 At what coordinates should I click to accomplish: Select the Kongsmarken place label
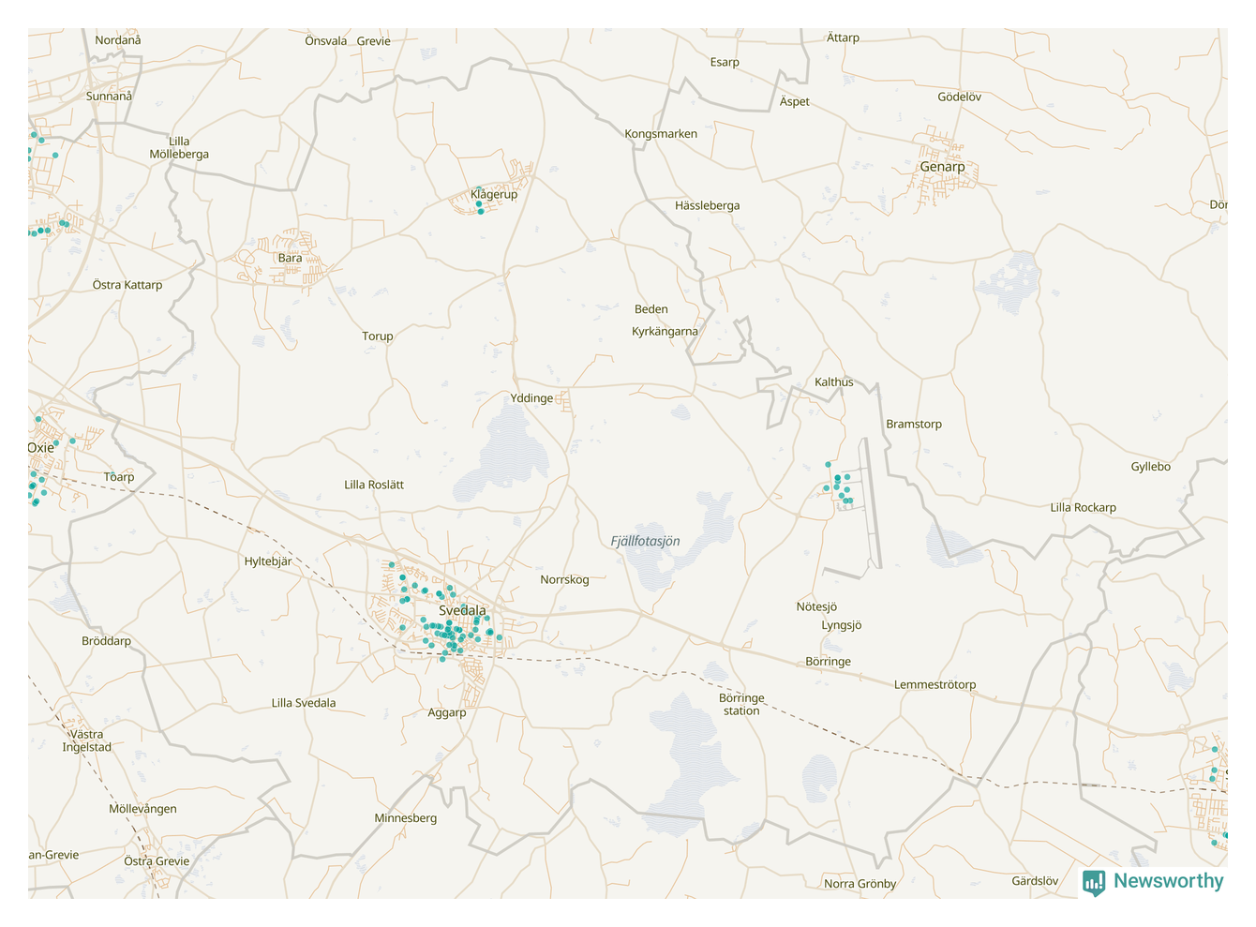pos(661,134)
